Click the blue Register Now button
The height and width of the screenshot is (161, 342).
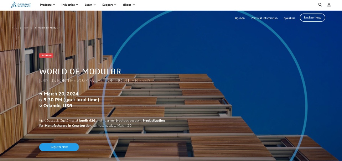point(59,147)
